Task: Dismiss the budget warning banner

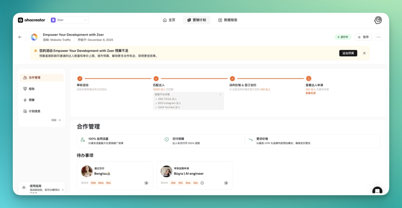Action: tap(364, 53)
